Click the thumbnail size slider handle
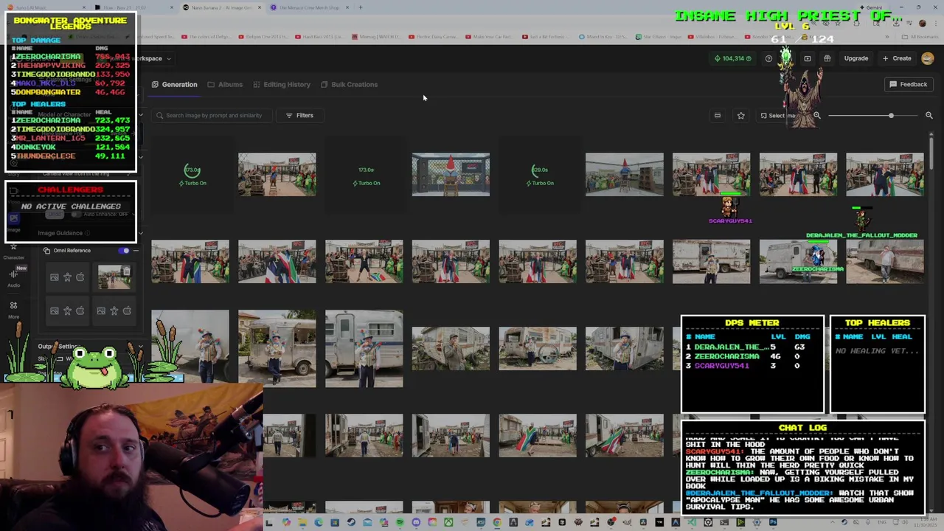944x531 pixels. click(x=891, y=116)
